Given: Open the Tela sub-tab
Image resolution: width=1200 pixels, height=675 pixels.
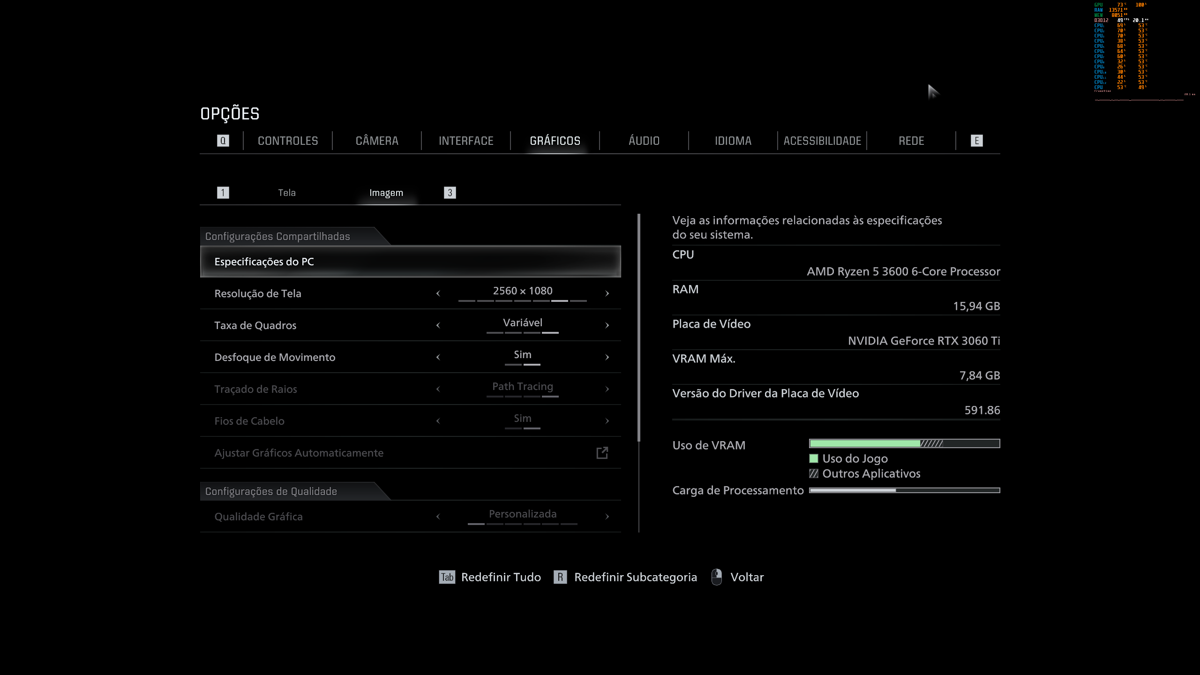Looking at the screenshot, I should point(287,193).
